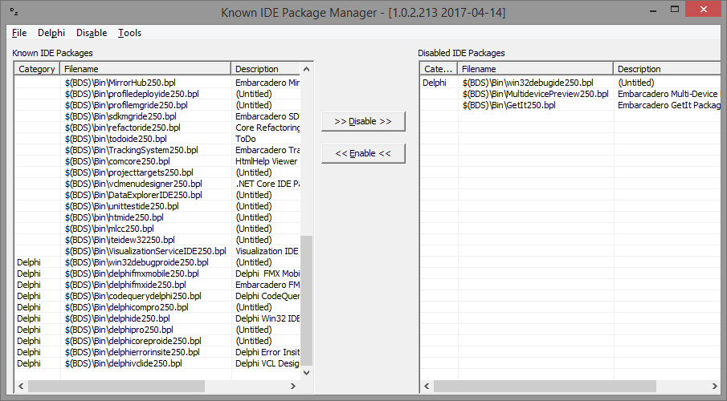
Task: Open the Disable menu
Action: tap(92, 33)
